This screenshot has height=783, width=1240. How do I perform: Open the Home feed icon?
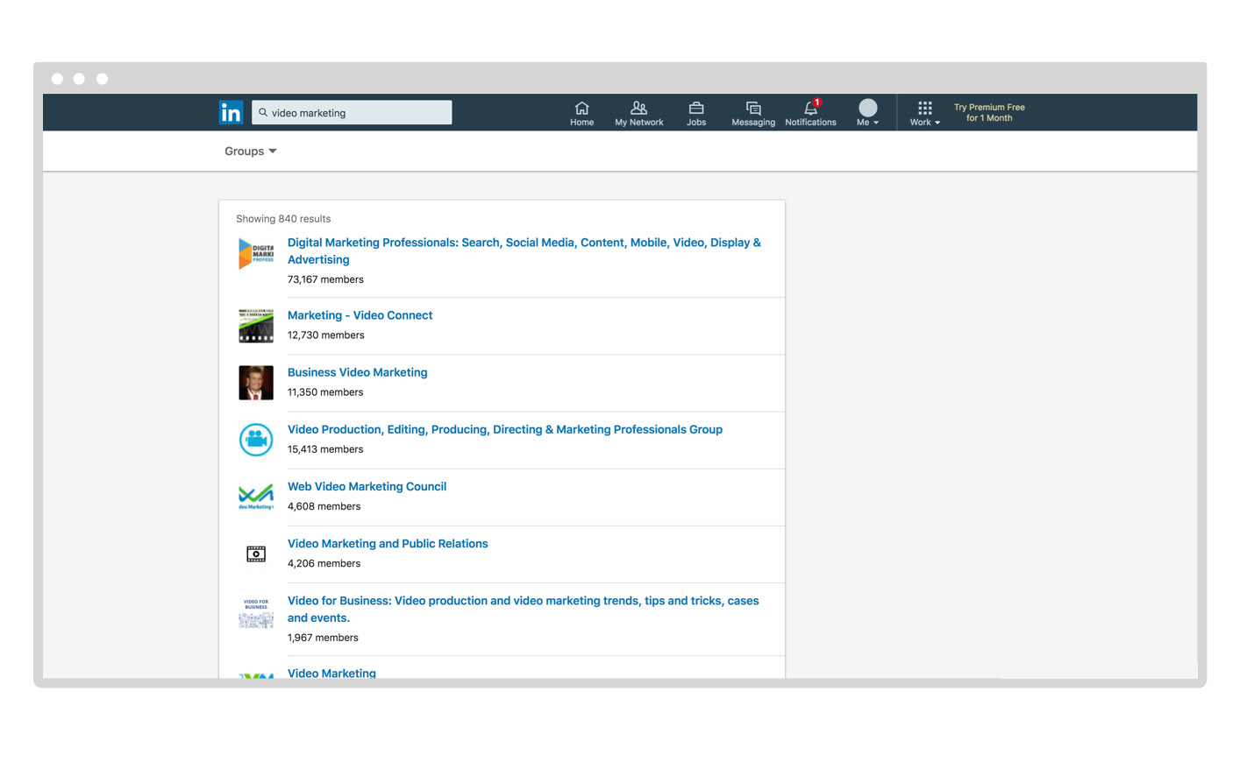(x=581, y=109)
